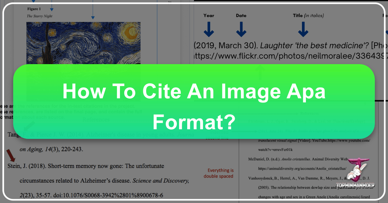Click the blue arrow under Date
Image resolution: width=388 pixels, height=203 pixels.
tap(241, 30)
